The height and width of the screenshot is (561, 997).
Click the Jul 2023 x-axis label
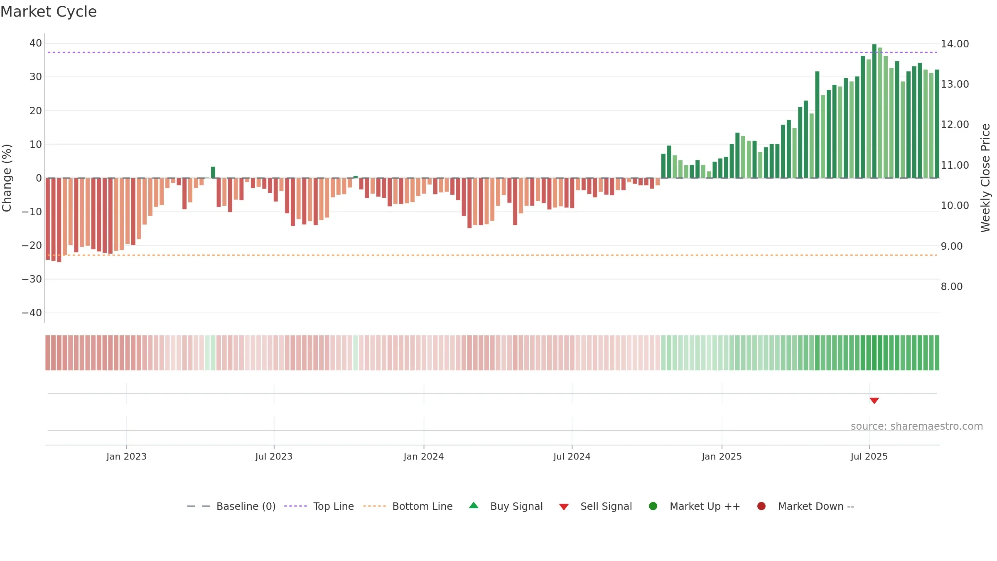pos(274,456)
